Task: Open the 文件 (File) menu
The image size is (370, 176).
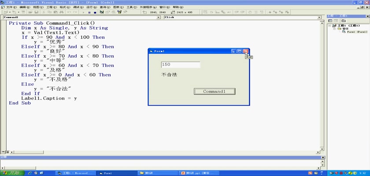Action: point(11,7)
